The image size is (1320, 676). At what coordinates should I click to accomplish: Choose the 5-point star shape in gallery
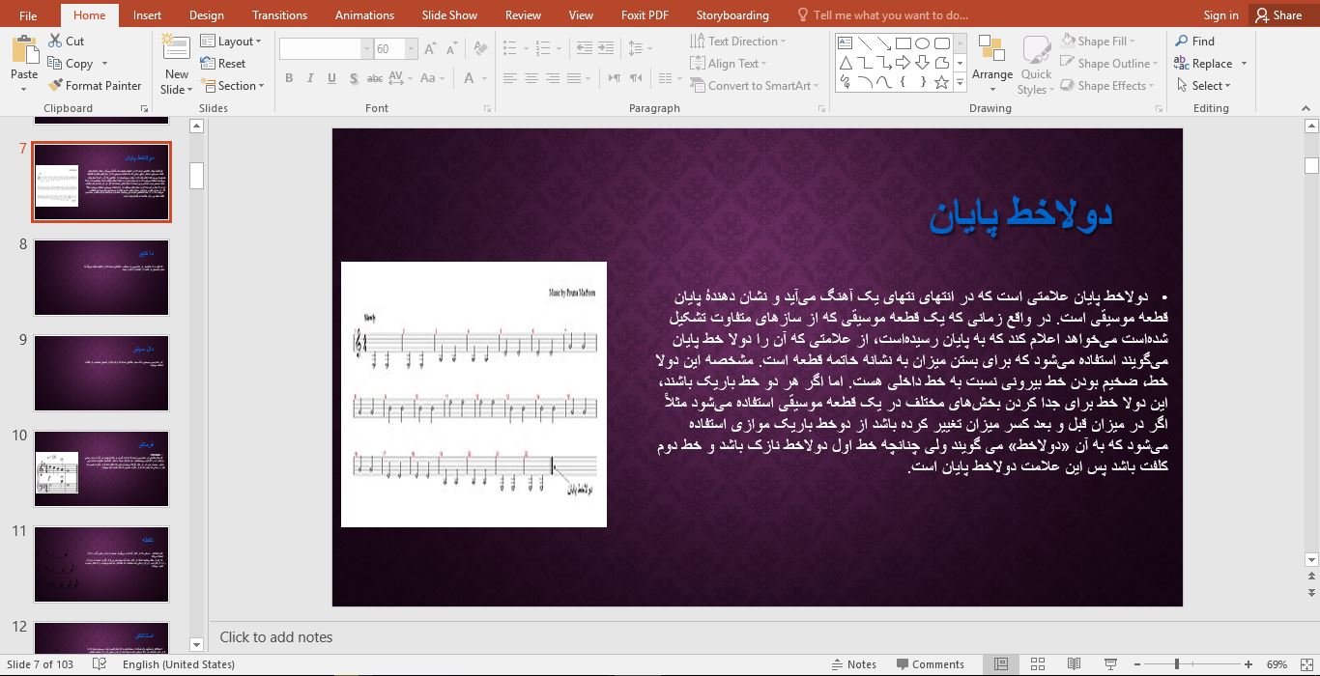click(942, 82)
